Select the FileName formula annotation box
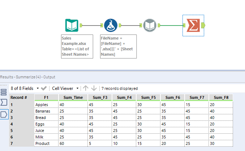This screenshot has width=245, height=151. (x=118, y=46)
